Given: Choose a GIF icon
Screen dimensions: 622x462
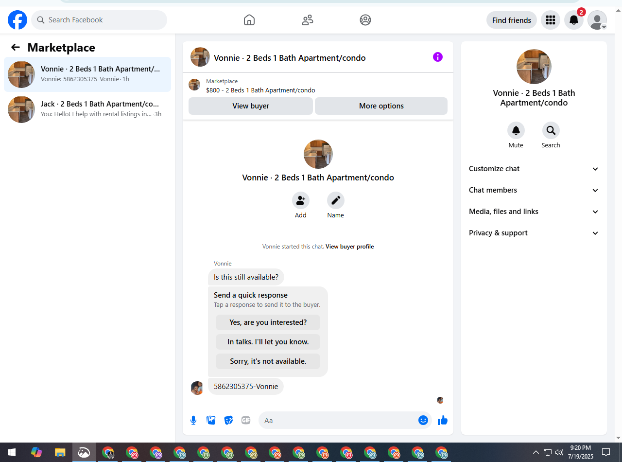Looking at the screenshot, I should click(x=246, y=420).
